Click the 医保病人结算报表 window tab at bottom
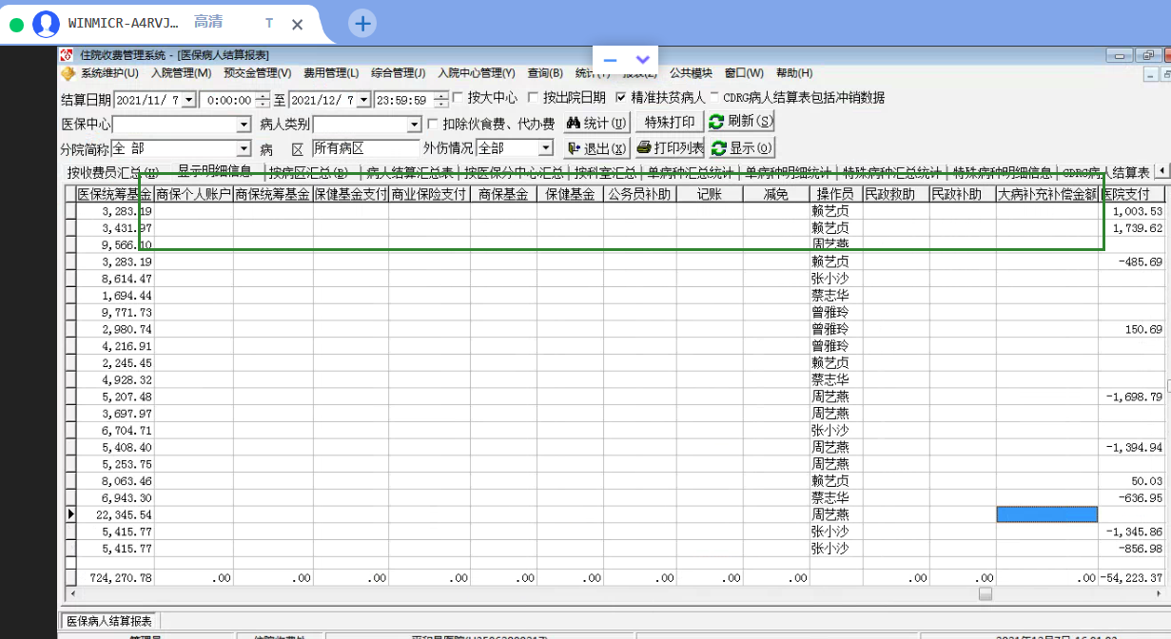 tap(107, 621)
